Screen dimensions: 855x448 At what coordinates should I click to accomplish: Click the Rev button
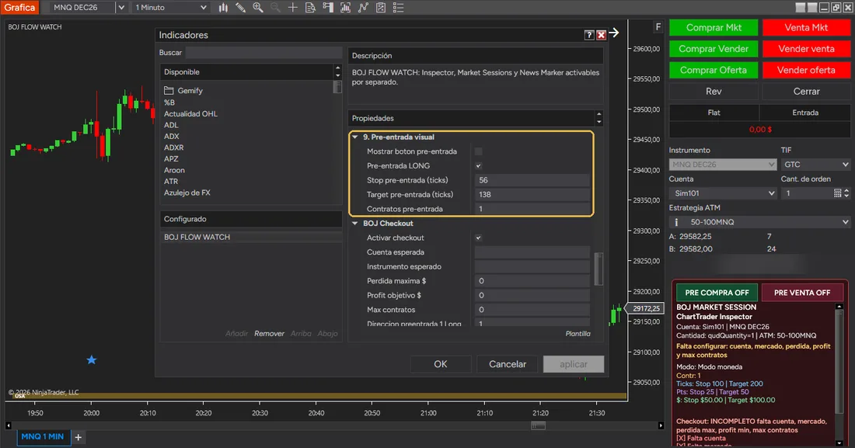pos(714,91)
